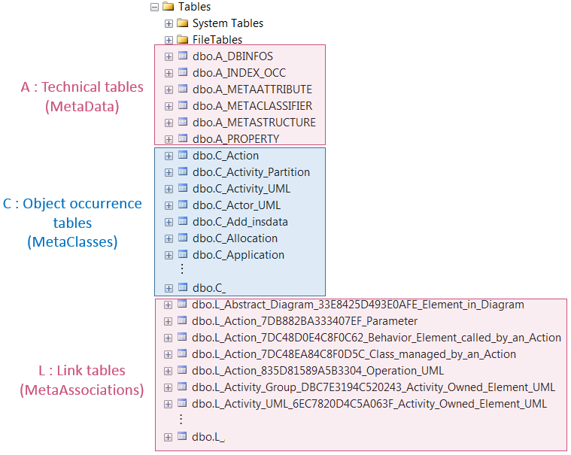Click the table icon beside dbo.C_Action

coord(182,156)
